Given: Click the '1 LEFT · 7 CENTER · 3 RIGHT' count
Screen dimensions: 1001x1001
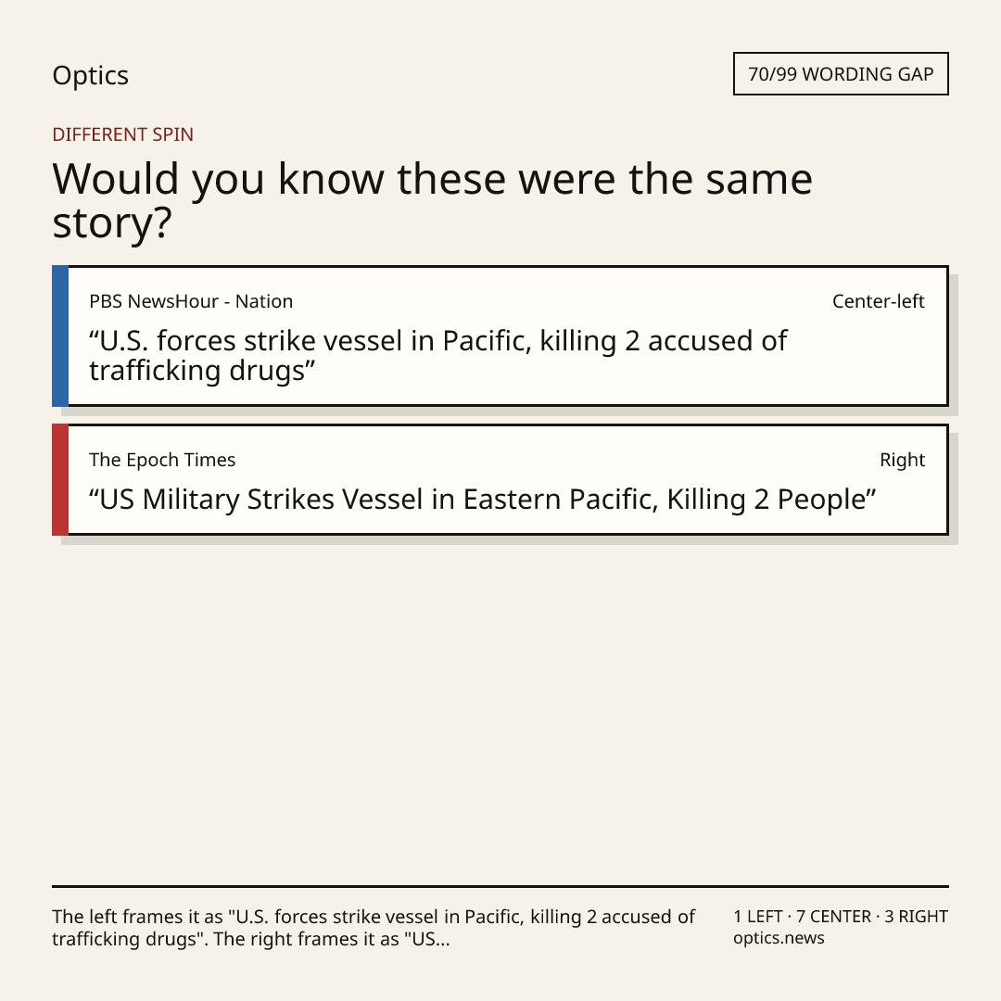Looking at the screenshot, I should [841, 917].
